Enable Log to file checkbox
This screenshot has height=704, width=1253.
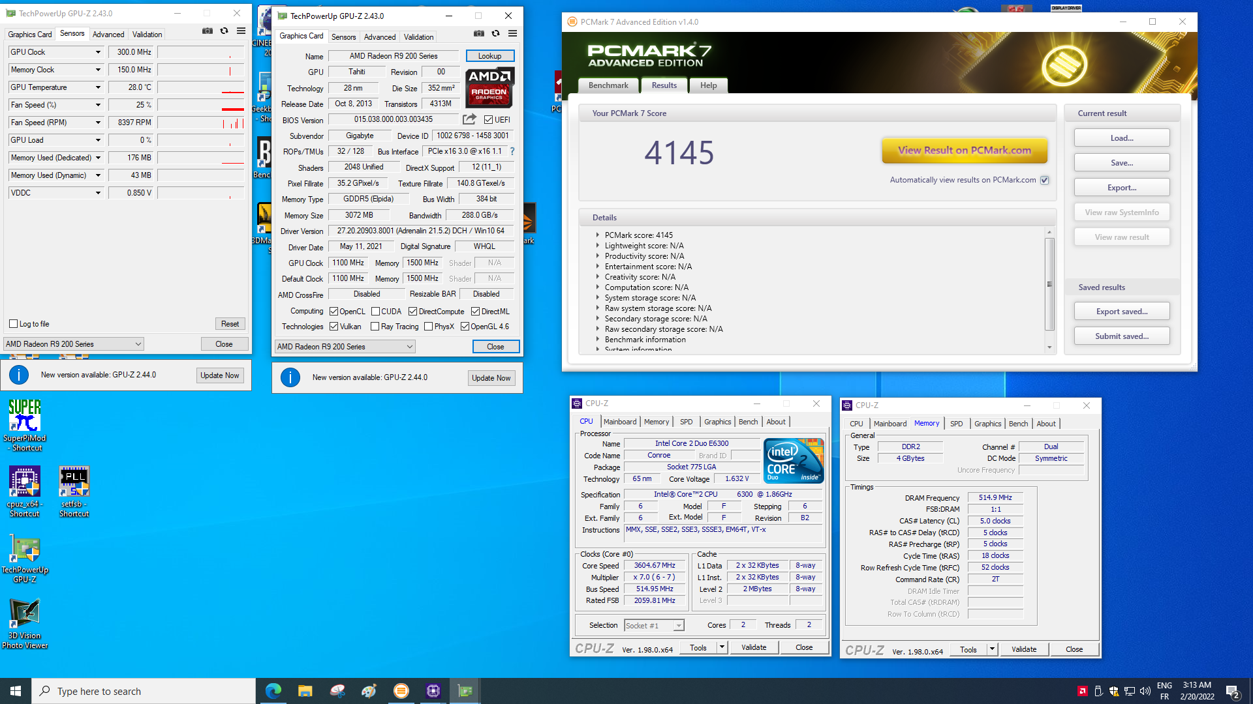(x=13, y=324)
